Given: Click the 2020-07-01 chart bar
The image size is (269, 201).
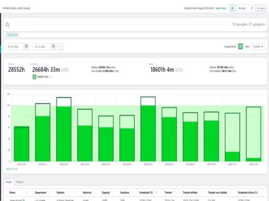Looking at the screenshot, I should [148, 129].
